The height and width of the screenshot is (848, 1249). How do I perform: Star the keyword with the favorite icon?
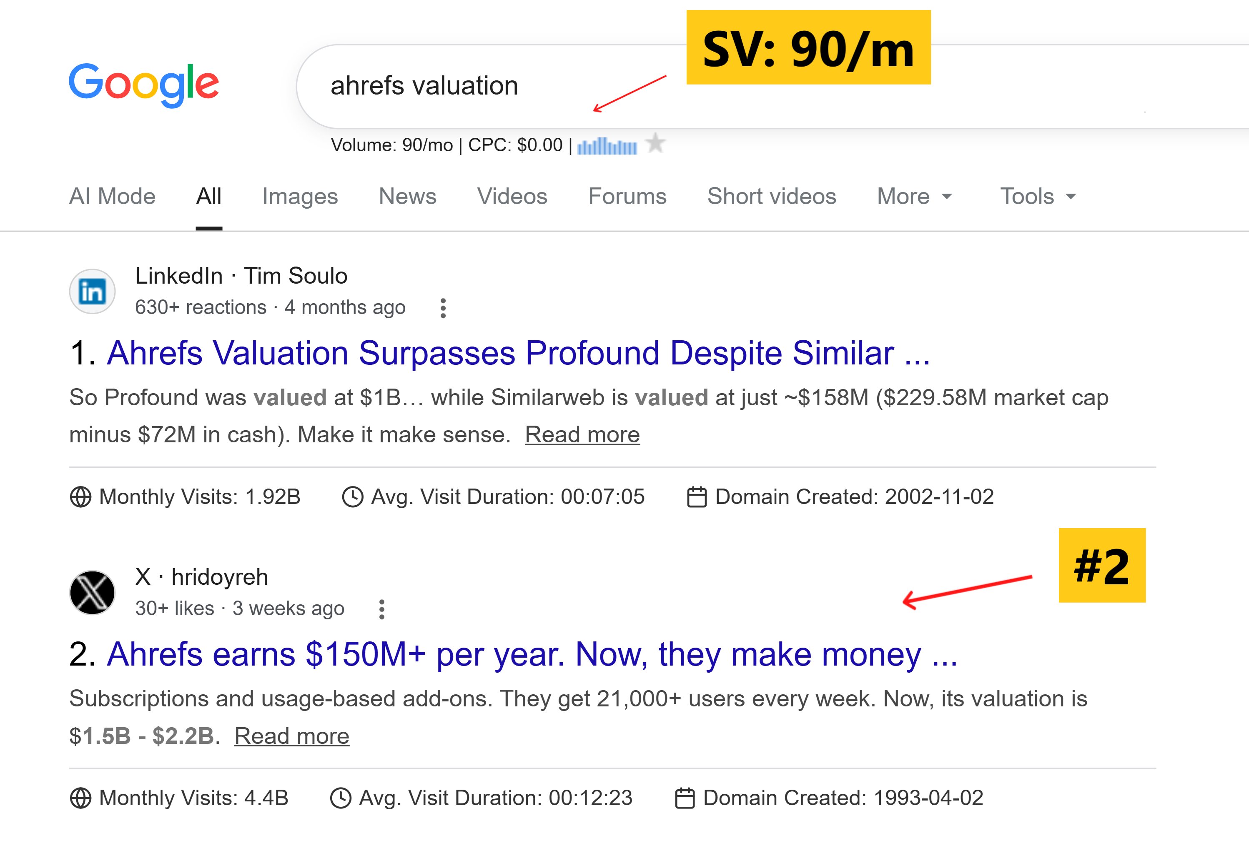coord(656,143)
